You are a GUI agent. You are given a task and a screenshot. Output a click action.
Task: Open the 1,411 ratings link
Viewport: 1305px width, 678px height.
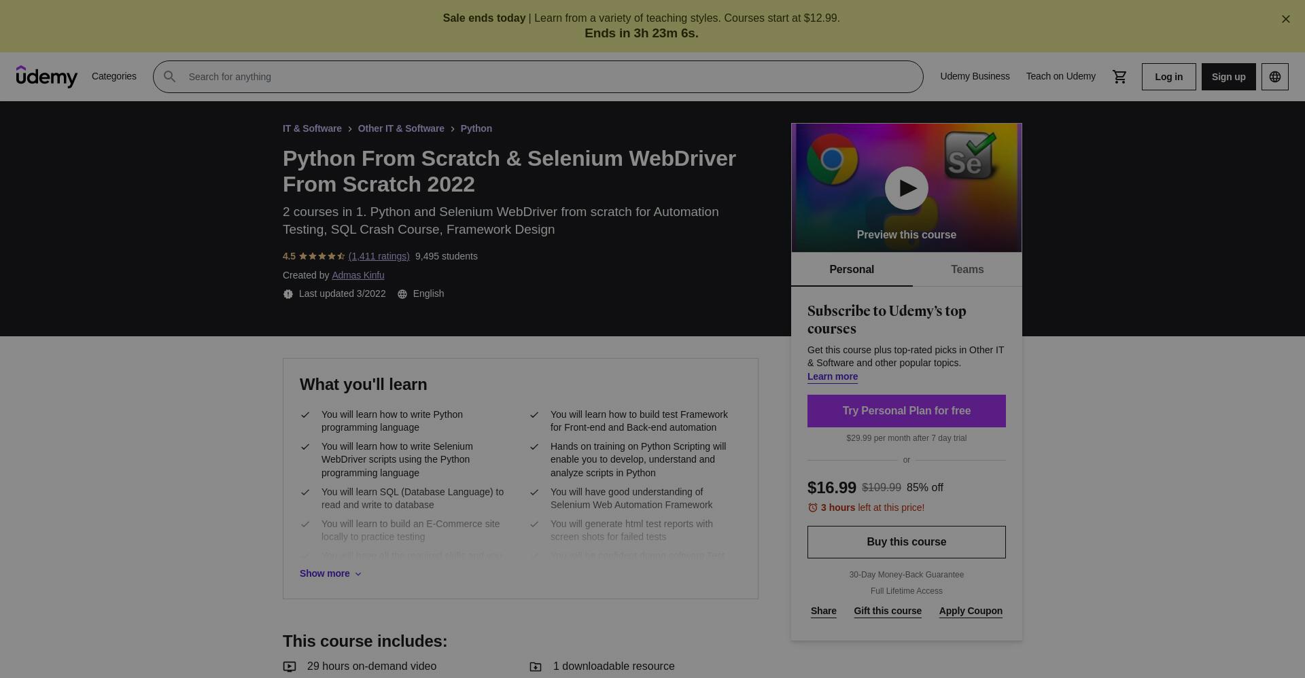coord(379,256)
